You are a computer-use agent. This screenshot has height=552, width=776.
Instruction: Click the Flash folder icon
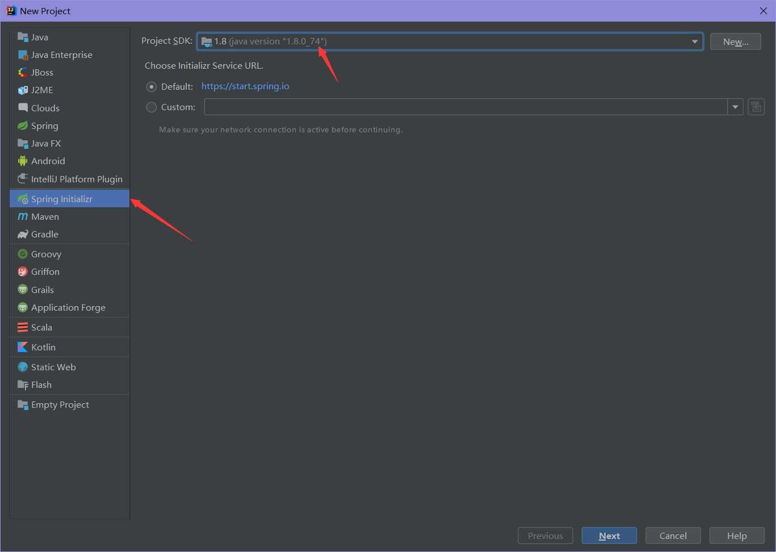click(x=23, y=384)
